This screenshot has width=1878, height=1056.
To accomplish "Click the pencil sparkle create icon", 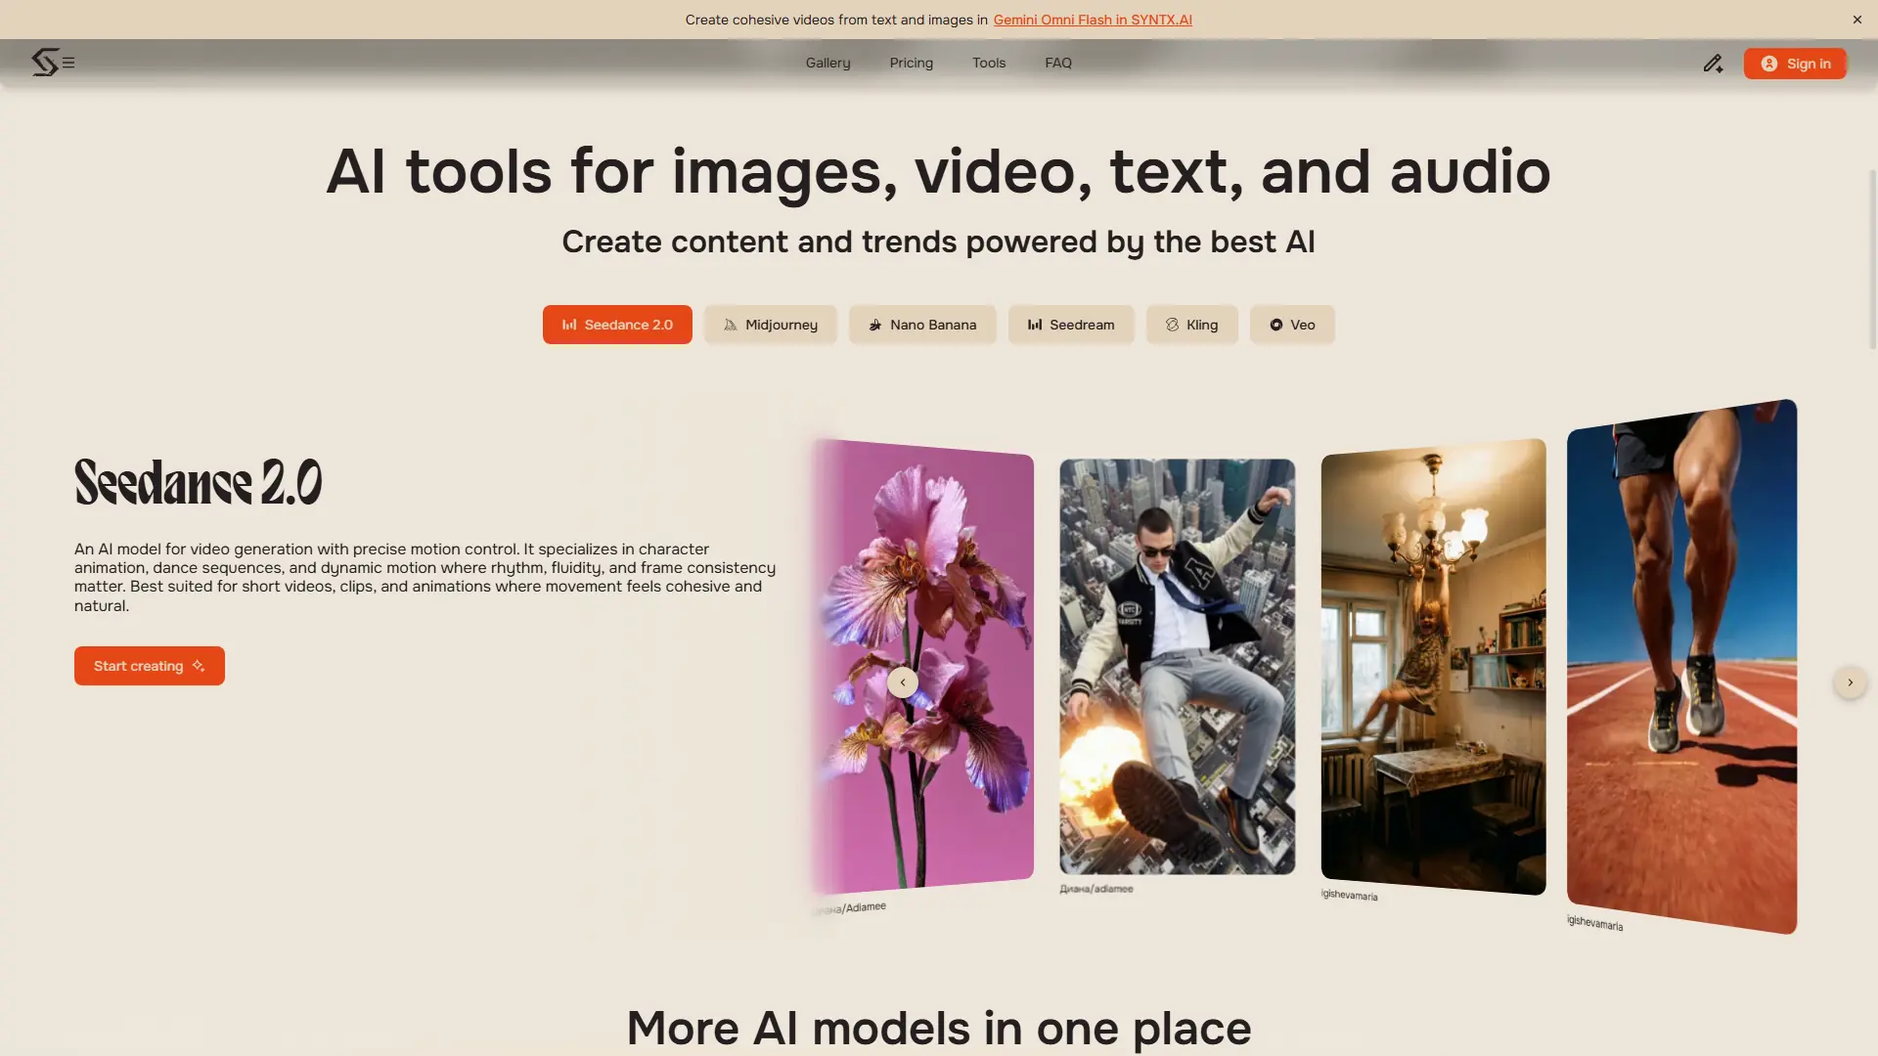I will (1713, 64).
